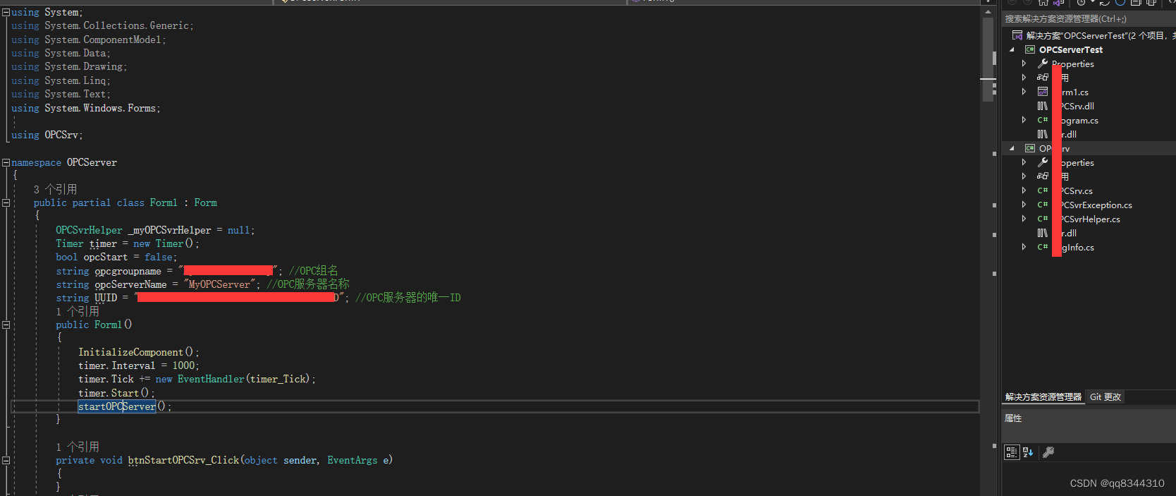Image resolution: width=1176 pixels, height=496 pixels.
Task: Expand the OPCSvrHelper.cs tree node
Action: pos(1024,219)
